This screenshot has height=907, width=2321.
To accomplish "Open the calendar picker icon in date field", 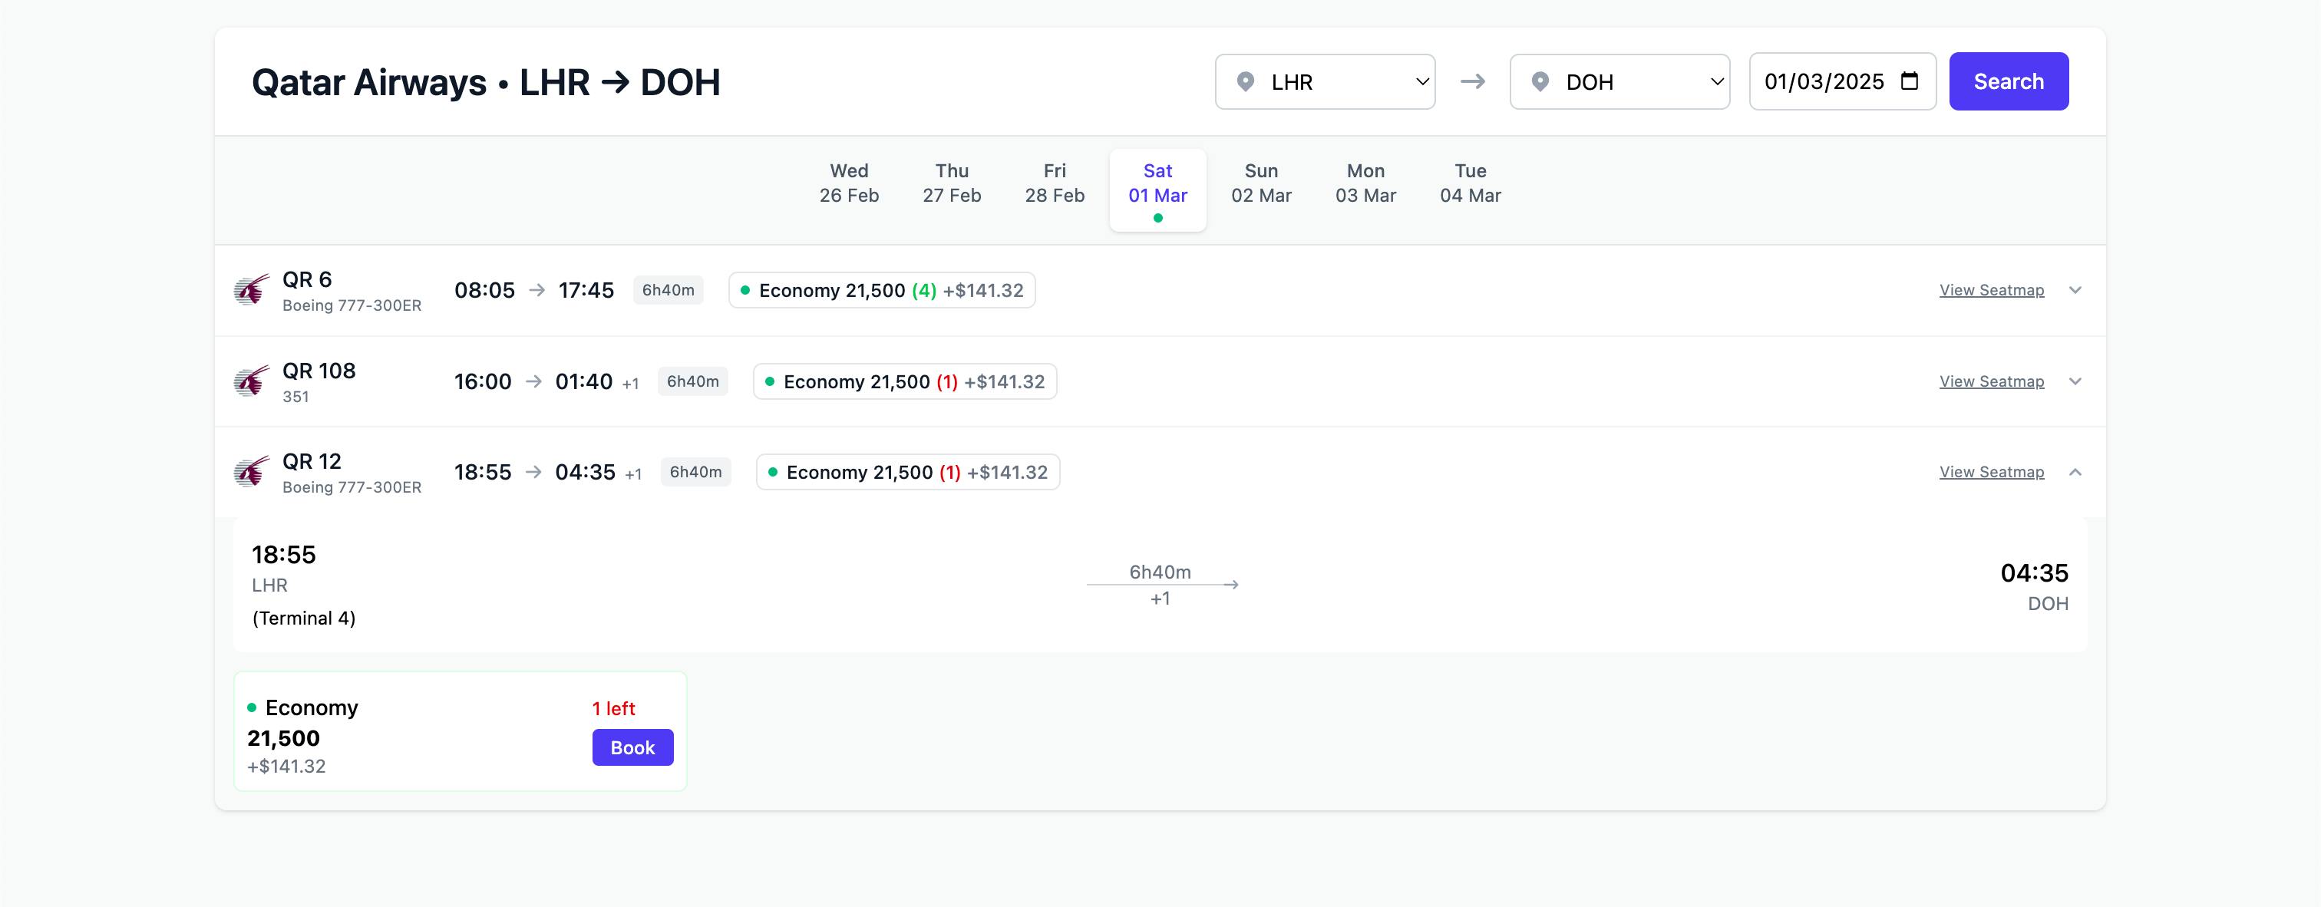I will pyautogui.click(x=1908, y=81).
